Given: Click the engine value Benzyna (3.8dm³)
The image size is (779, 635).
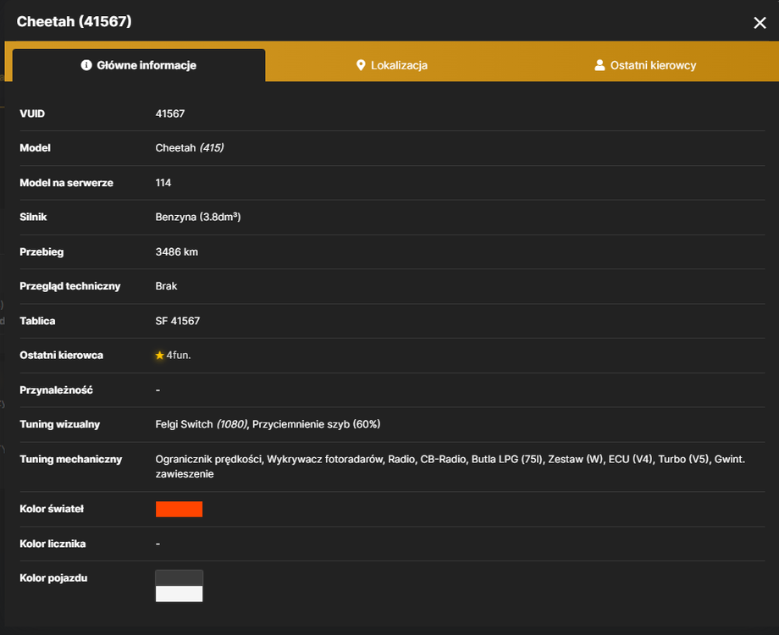Looking at the screenshot, I should click(x=198, y=217).
